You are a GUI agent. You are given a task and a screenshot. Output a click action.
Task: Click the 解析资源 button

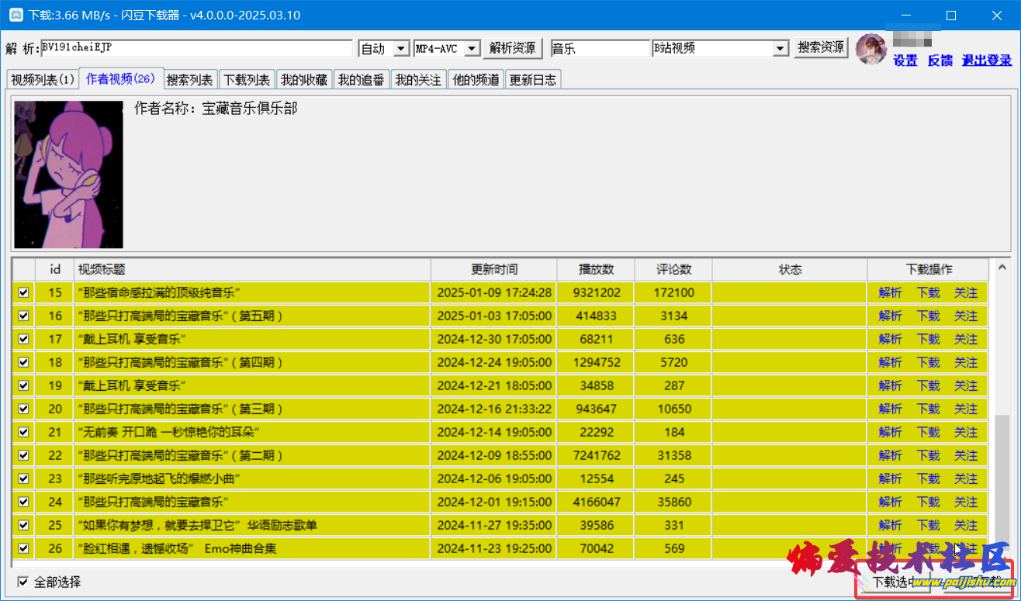(x=513, y=48)
